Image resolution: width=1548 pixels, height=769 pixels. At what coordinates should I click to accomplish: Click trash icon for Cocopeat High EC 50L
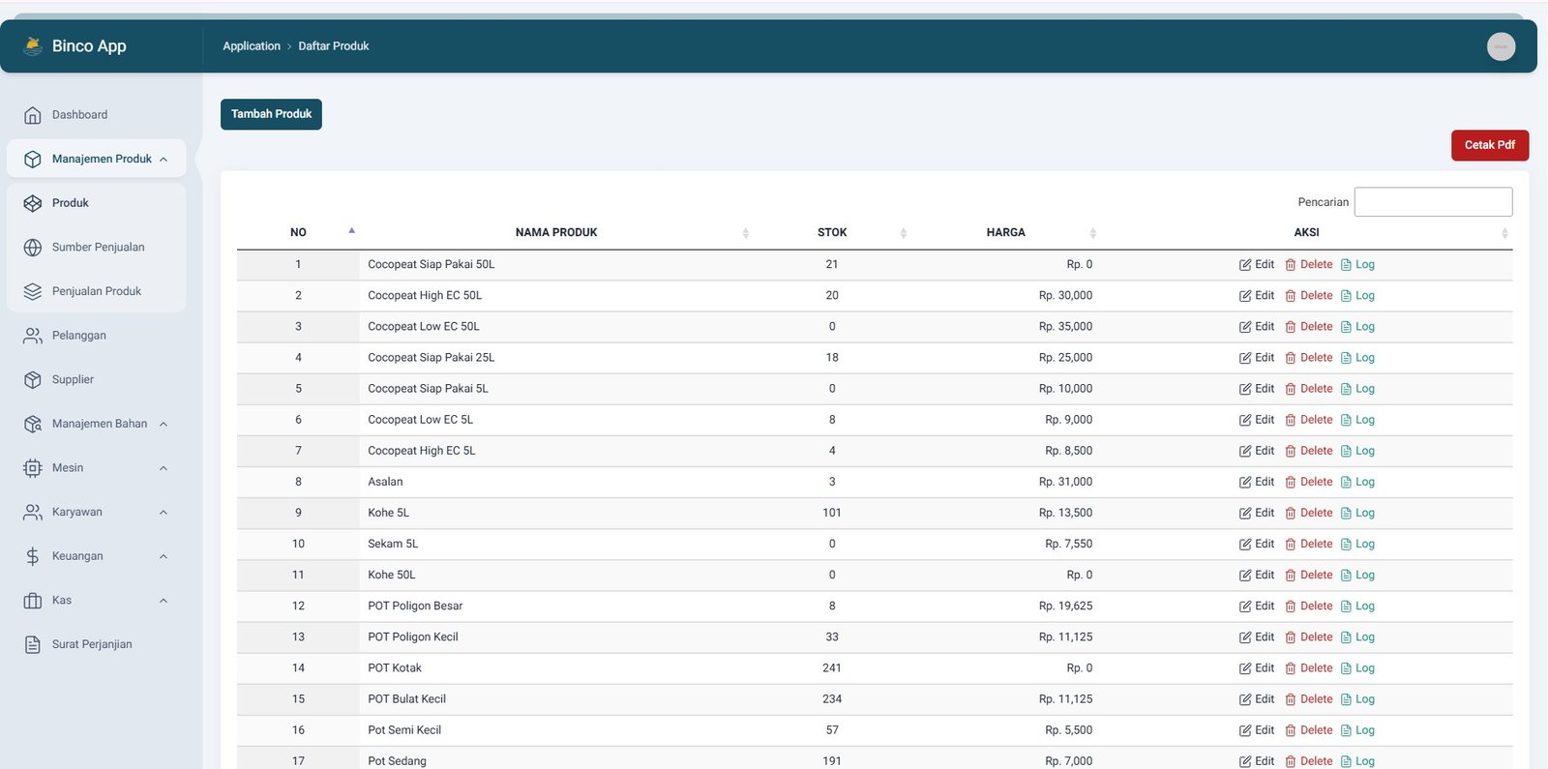[x=1291, y=296]
